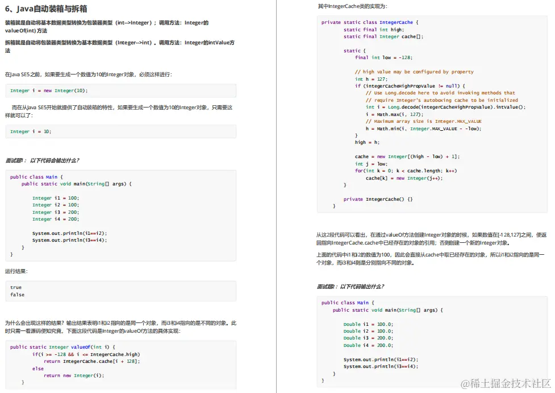The image size is (555, 393).
Task: Click the line 'Integer i4 = 200;'
Action: [x=56, y=219]
